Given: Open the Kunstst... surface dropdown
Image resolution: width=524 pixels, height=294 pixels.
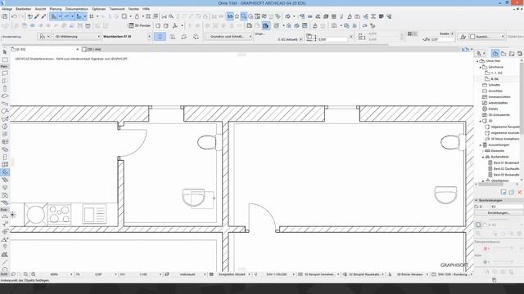Looking at the screenshot, I should pyautogui.click(x=487, y=37).
